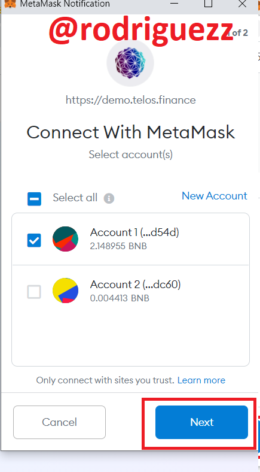This screenshot has width=260, height=472.
Task: Check the Account 2 (...dc60) checkbox
Action: point(34,292)
